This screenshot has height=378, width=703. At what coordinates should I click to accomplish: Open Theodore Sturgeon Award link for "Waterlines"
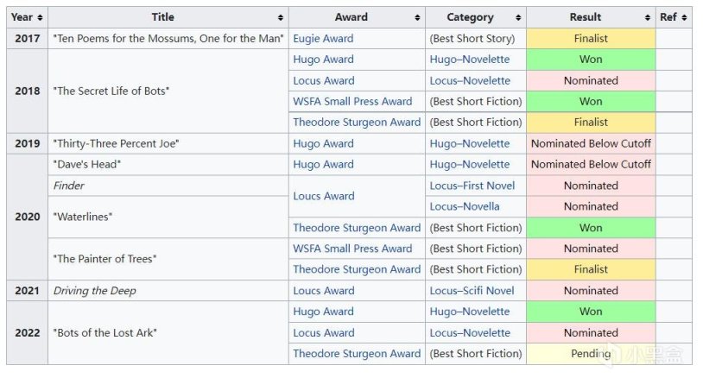tap(357, 228)
